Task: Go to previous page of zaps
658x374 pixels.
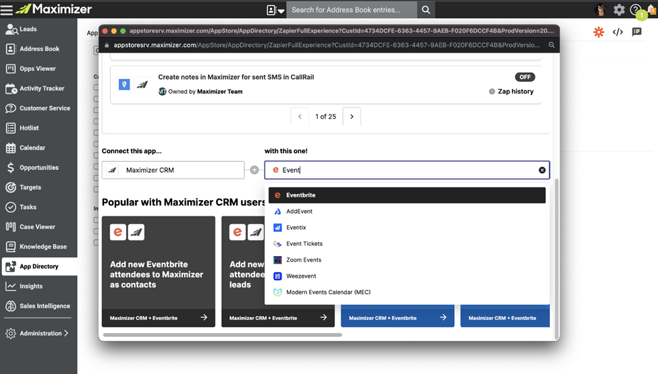Action: (300, 117)
